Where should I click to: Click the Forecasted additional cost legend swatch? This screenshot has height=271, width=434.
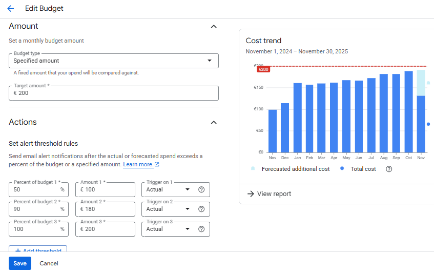click(253, 168)
